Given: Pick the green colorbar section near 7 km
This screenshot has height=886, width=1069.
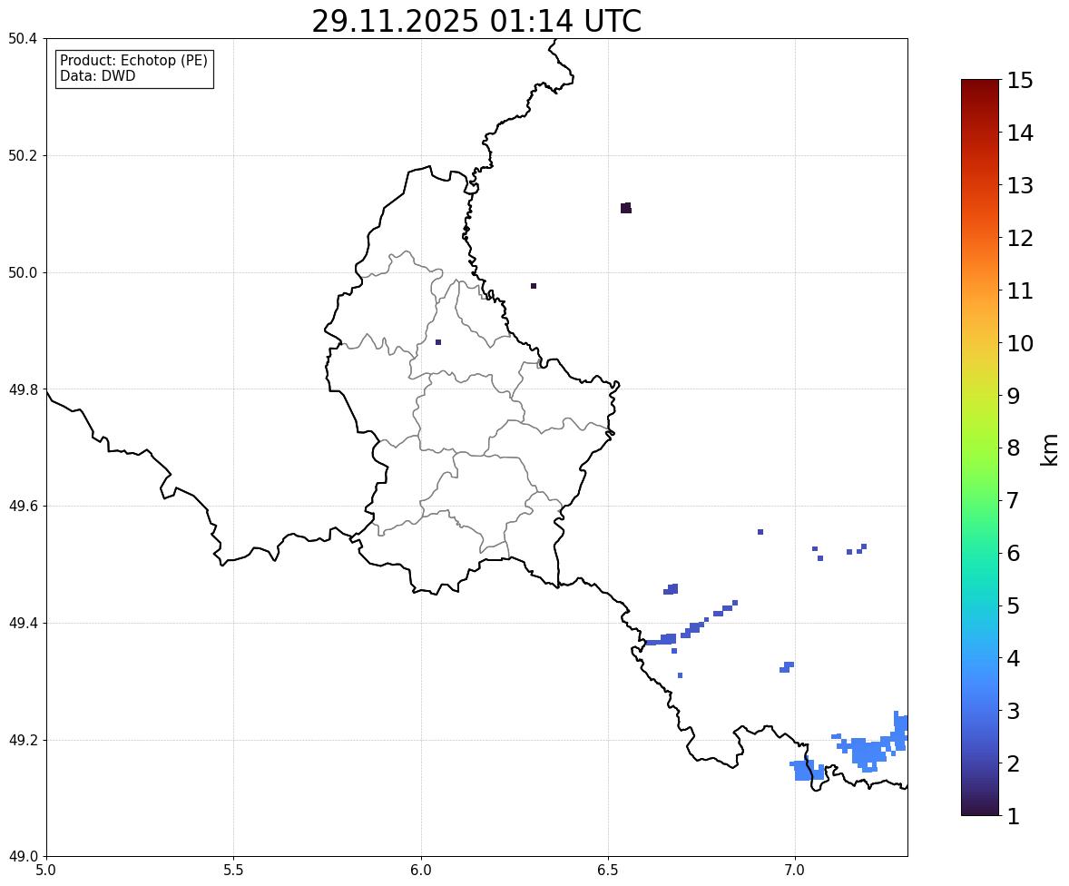Looking at the screenshot, I should tap(980, 500).
